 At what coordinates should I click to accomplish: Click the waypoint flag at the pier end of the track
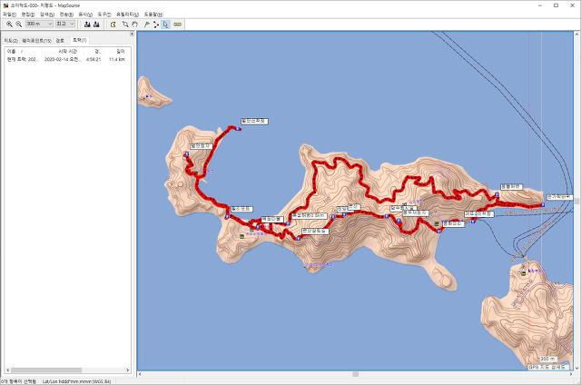(x=238, y=129)
